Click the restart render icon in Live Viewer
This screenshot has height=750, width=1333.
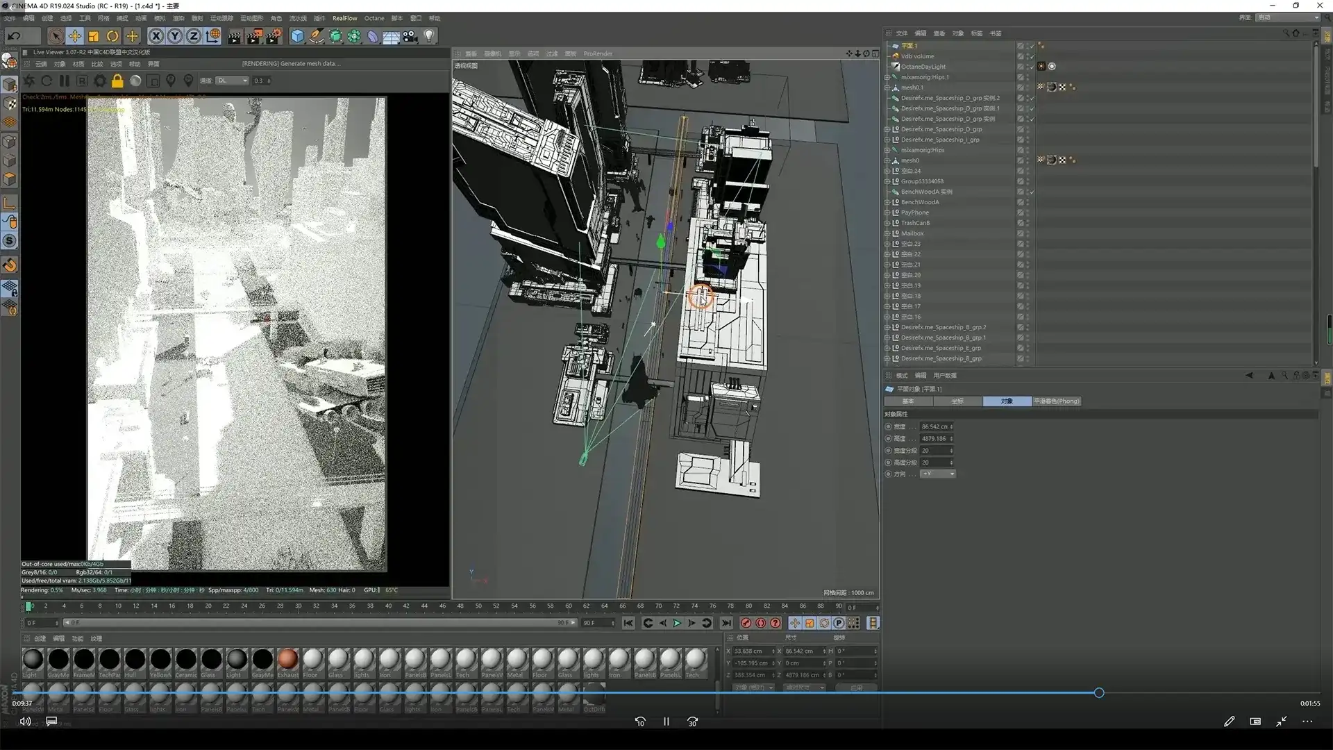pyautogui.click(x=47, y=81)
